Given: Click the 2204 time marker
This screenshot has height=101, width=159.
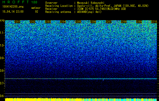Looking at the screenshot, I should click(x=63, y=21).
